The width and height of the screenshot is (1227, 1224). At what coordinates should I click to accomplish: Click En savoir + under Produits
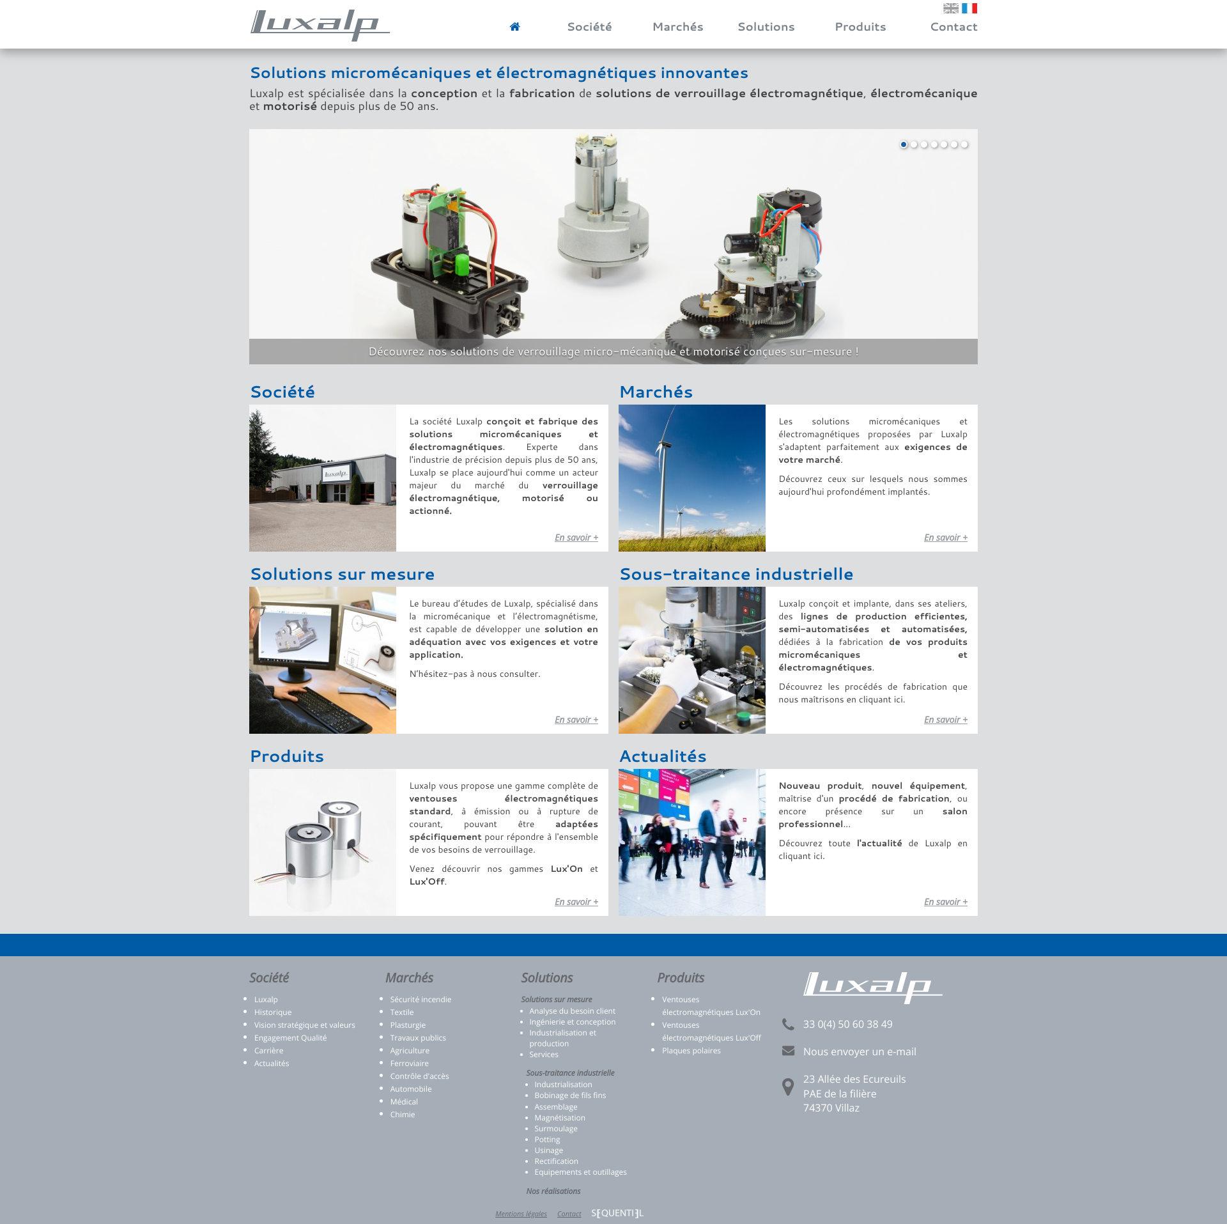(x=576, y=902)
